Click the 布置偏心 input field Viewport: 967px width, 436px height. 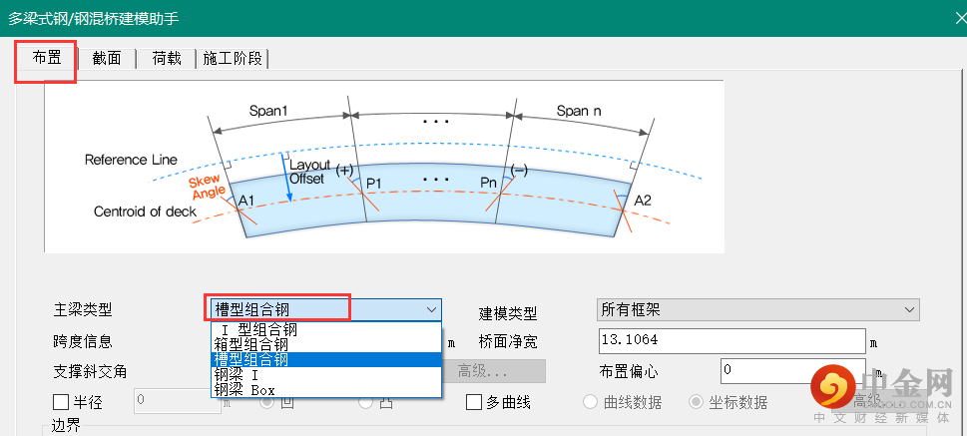click(x=778, y=370)
